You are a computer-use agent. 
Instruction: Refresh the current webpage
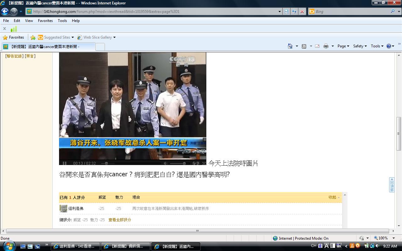(x=294, y=12)
